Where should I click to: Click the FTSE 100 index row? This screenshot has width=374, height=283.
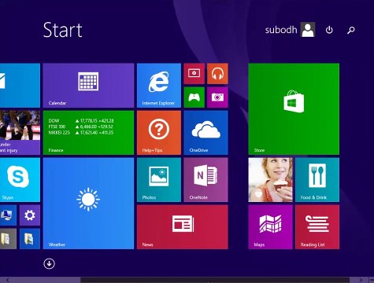point(81,127)
